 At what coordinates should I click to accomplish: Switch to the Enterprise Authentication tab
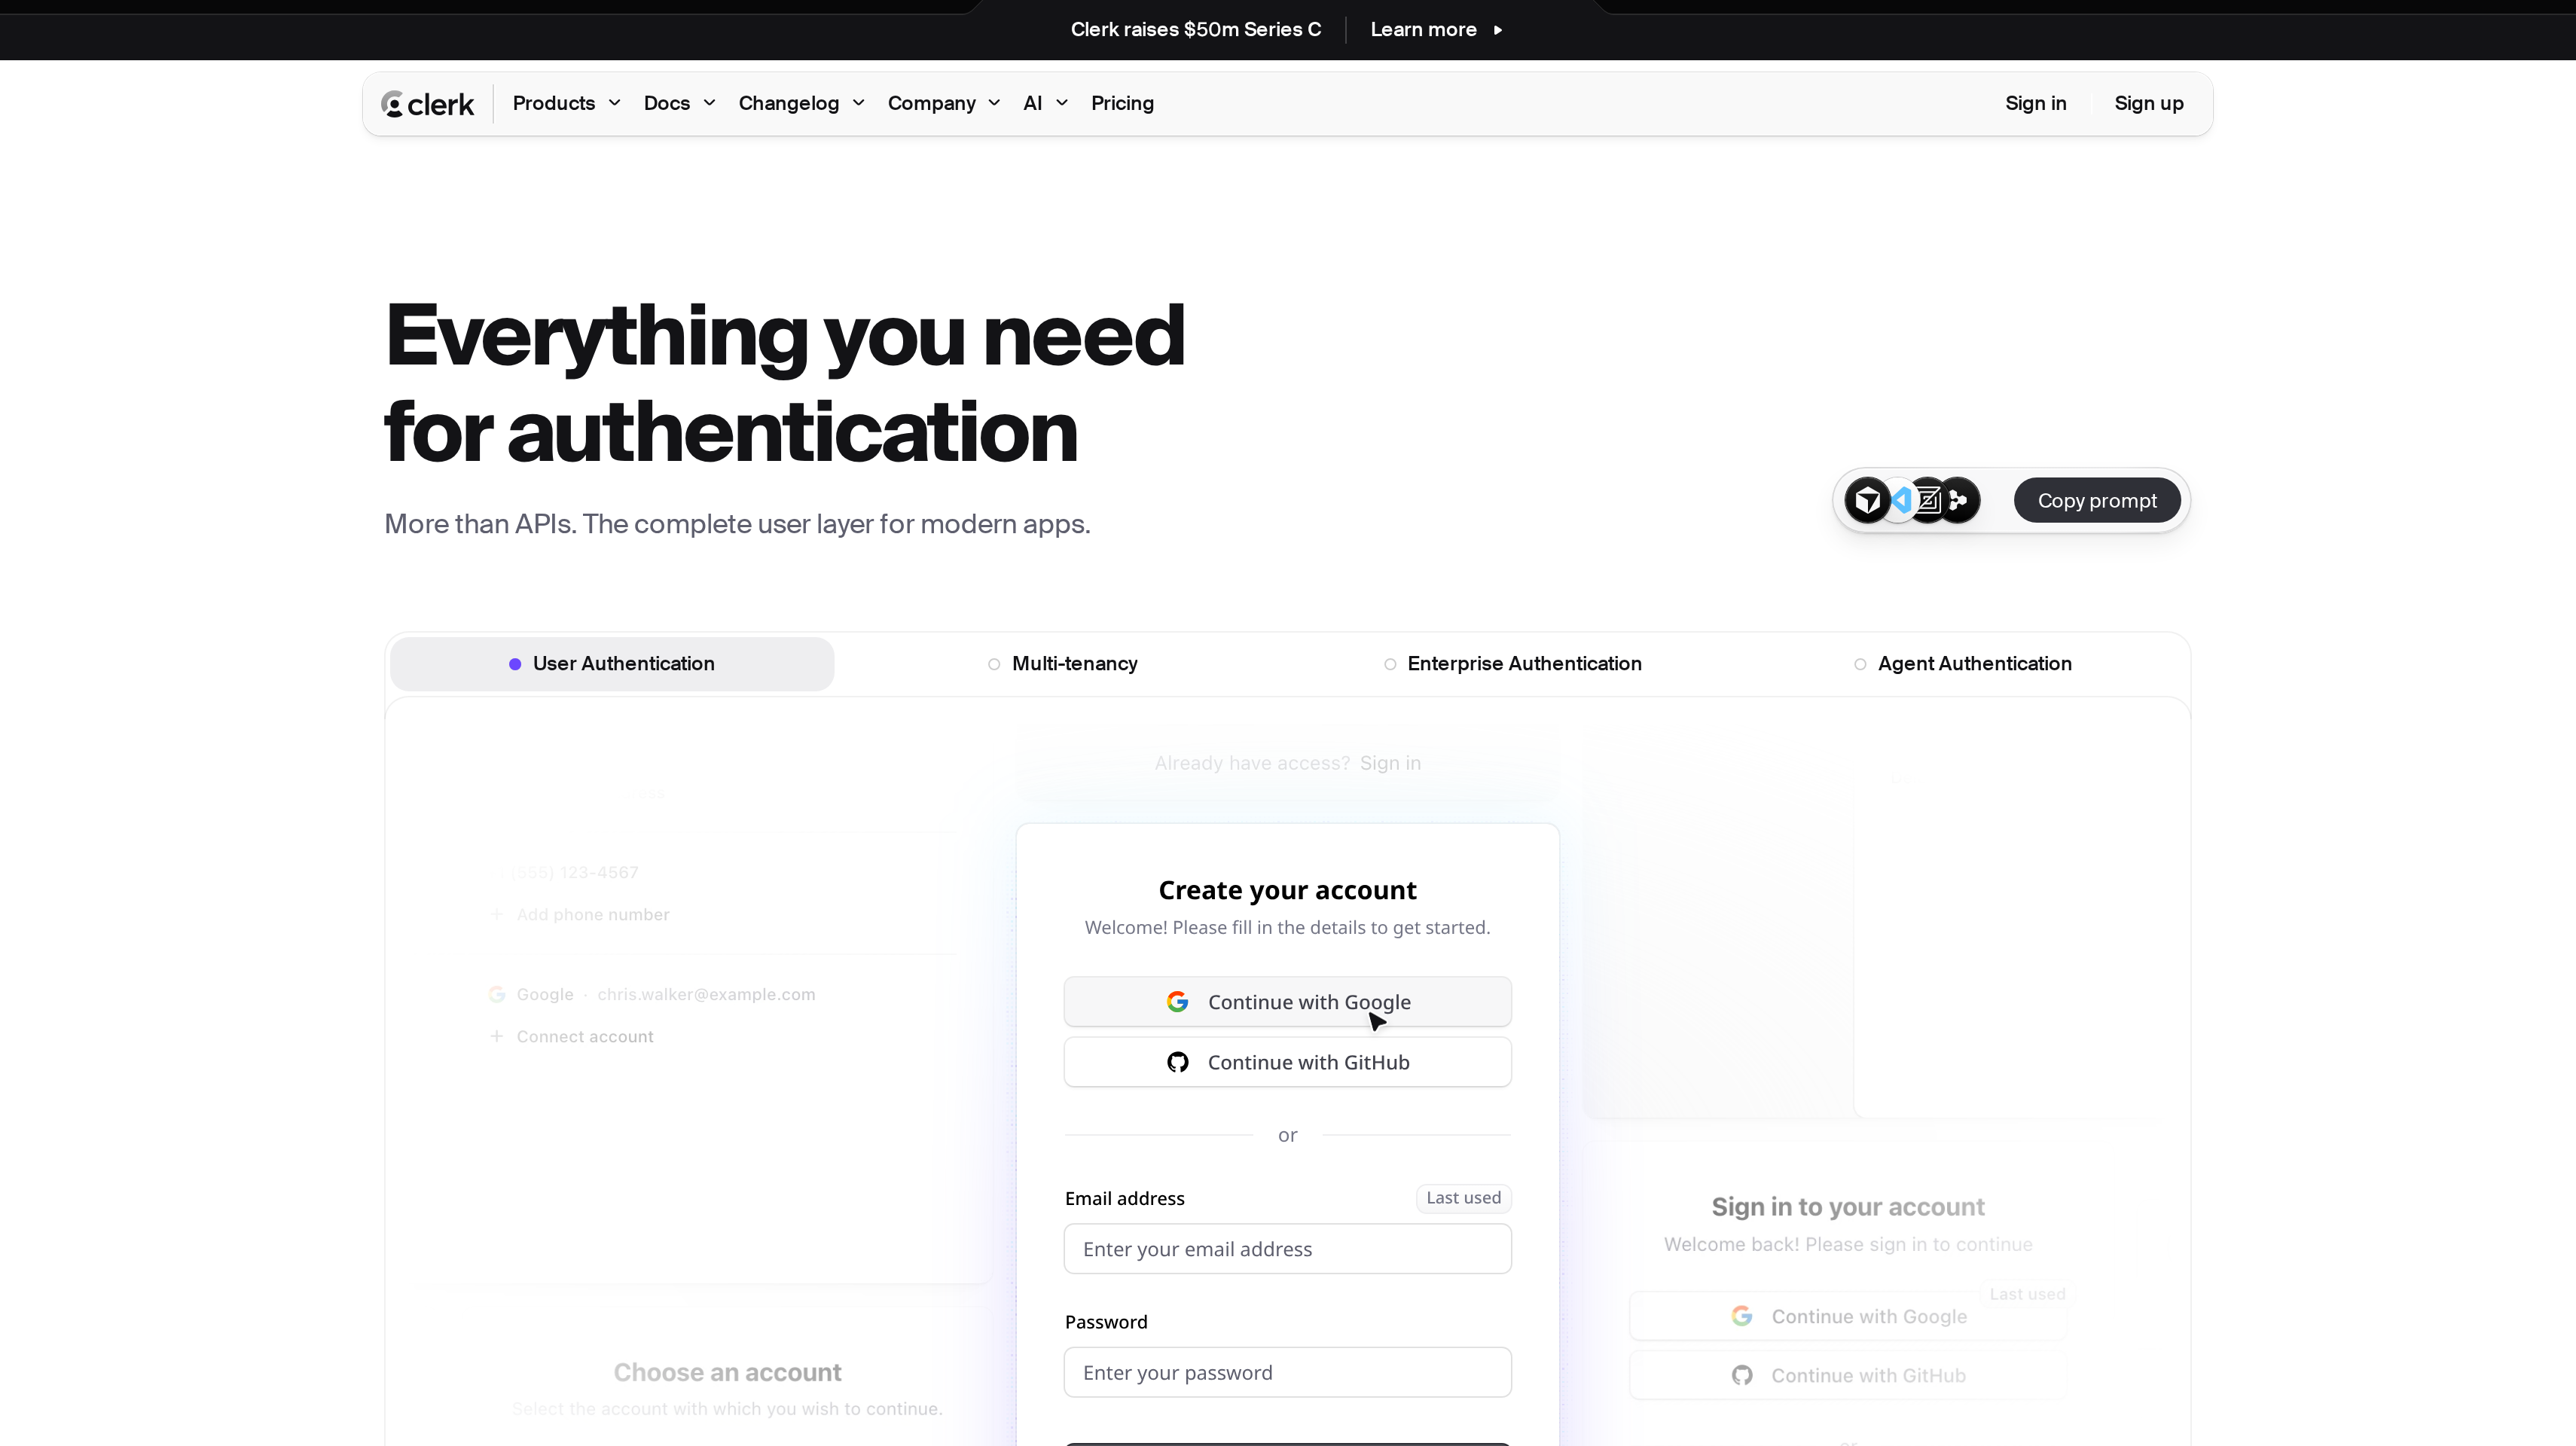(x=1512, y=664)
